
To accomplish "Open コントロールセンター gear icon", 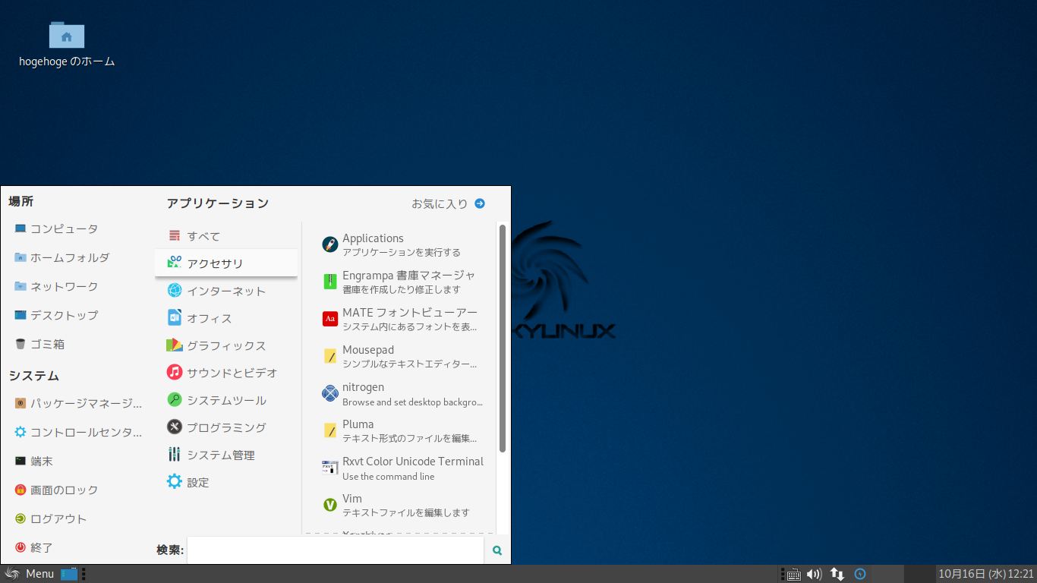I will [20, 432].
